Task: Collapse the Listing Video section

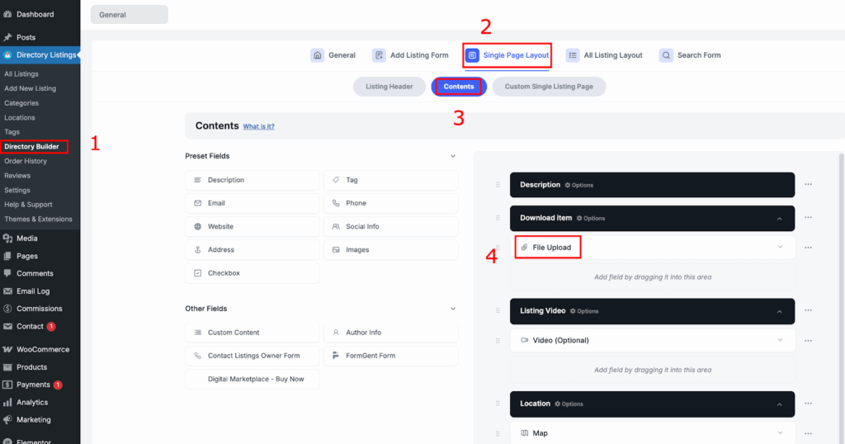Action: pyautogui.click(x=780, y=311)
